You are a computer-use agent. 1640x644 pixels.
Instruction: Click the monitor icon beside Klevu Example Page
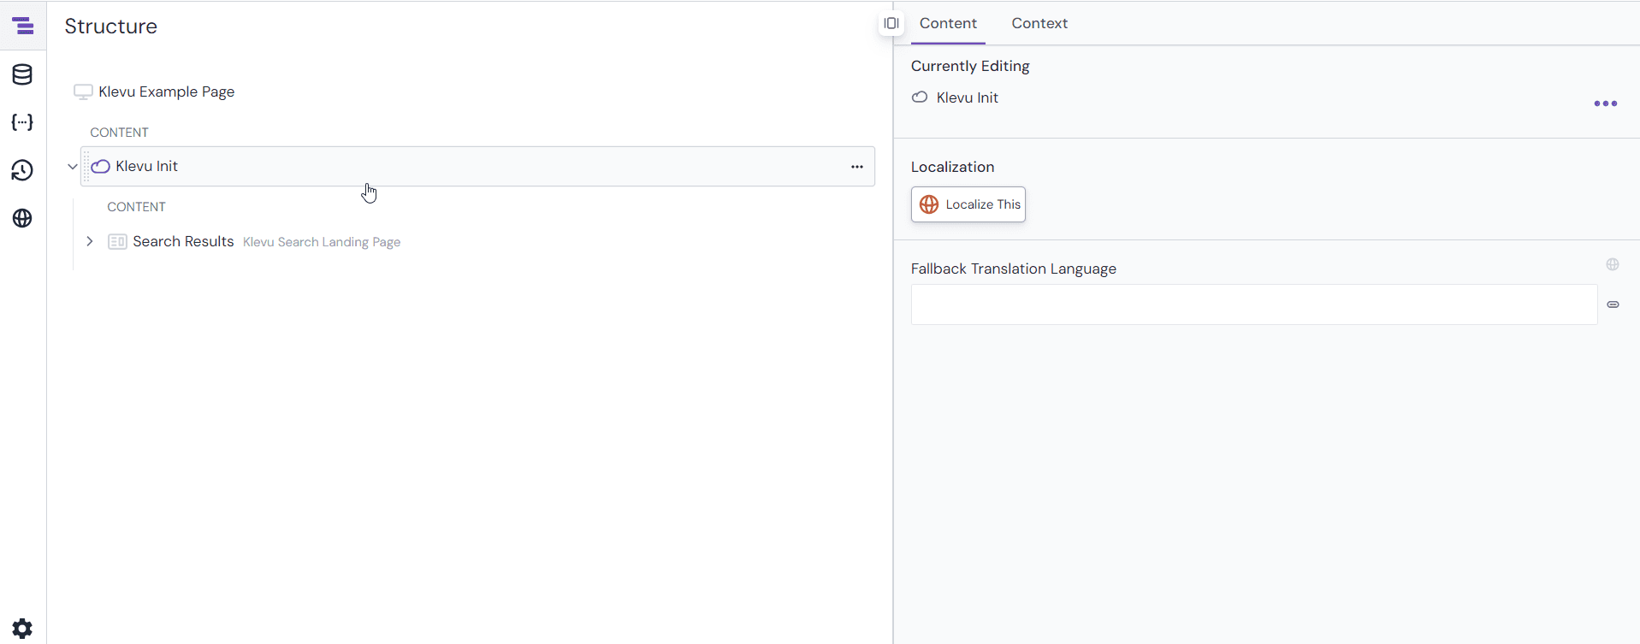coord(83,92)
